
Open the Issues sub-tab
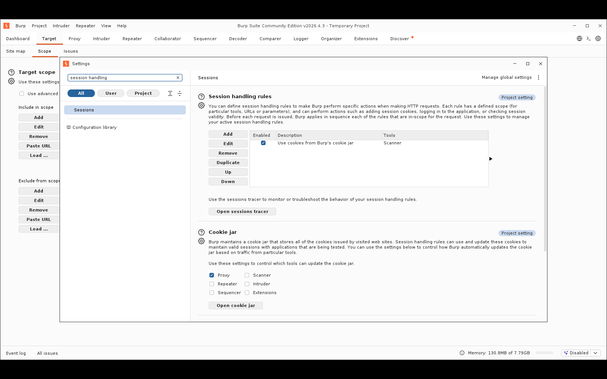tap(71, 51)
